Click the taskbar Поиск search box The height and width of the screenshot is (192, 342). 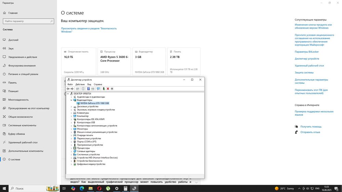click(34, 189)
